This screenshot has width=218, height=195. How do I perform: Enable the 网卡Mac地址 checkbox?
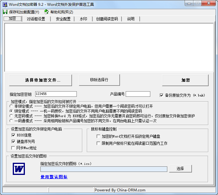13,148
